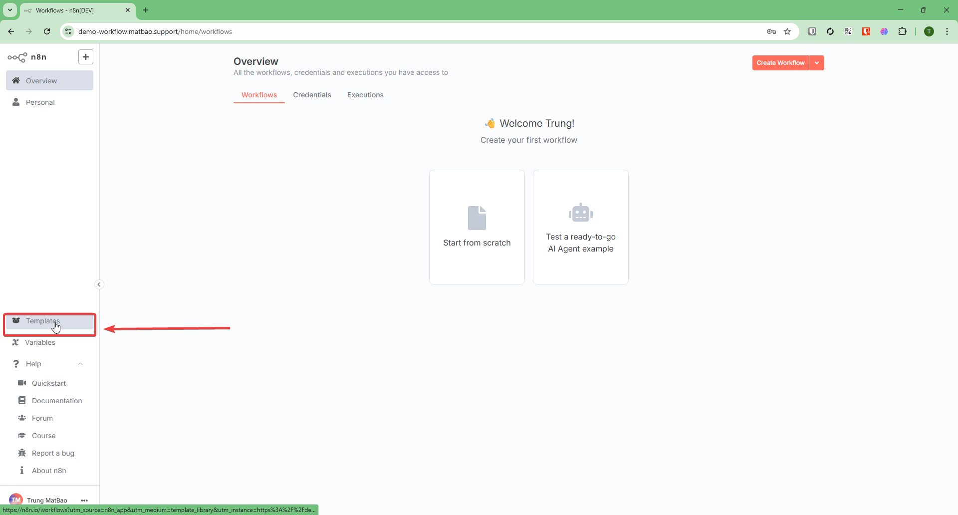Image resolution: width=958 pixels, height=515 pixels.
Task: Click the n8n logo icon
Action: pyautogui.click(x=17, y=57)
